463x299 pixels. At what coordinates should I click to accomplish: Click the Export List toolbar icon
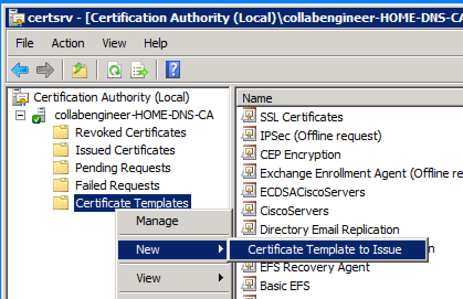tap(139, 70)
